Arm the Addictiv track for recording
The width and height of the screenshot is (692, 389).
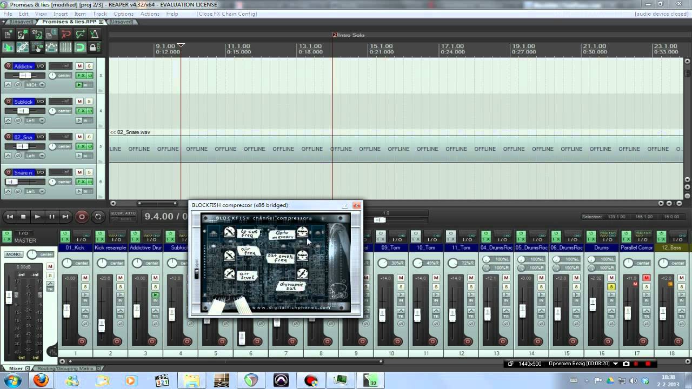[8, 66]
